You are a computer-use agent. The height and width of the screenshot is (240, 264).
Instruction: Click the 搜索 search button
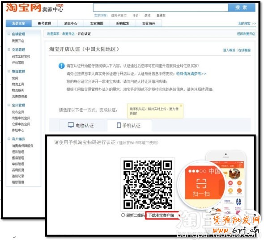pyautogui.click(x=242, y=8)
